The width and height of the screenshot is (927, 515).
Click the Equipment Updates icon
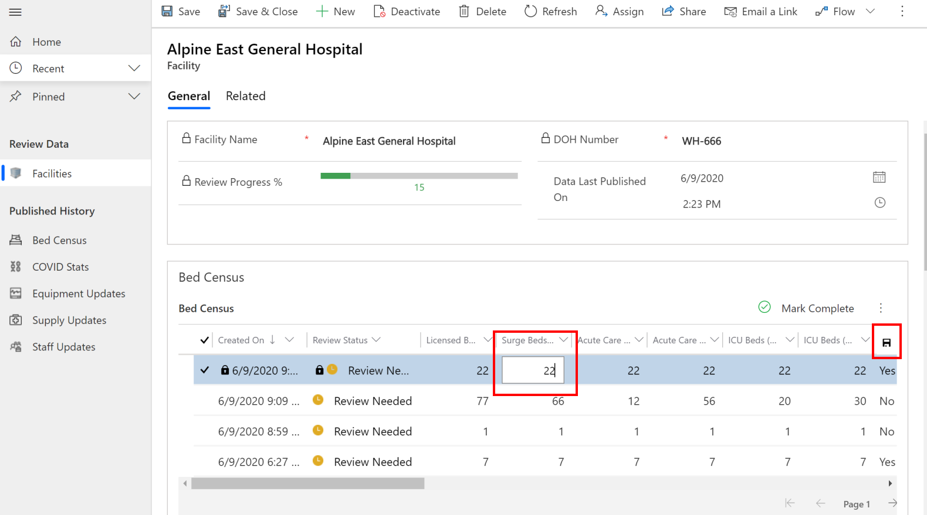coord(16,293)
